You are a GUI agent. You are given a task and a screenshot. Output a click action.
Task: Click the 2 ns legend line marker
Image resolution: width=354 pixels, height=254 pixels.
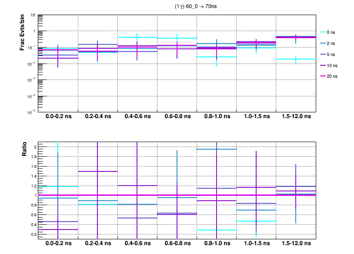(x=323, y=44)
